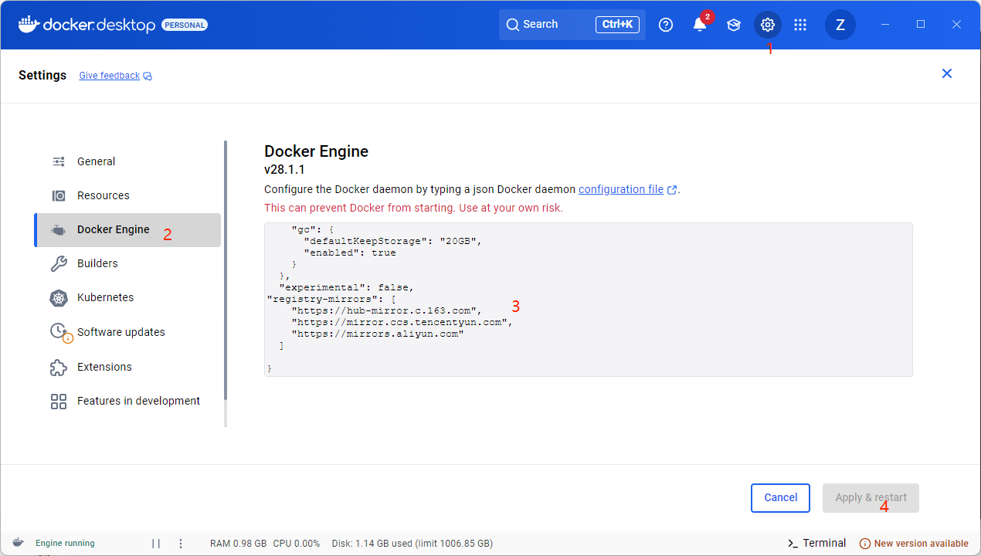Pause the engine from status bar

coord(156,544)
